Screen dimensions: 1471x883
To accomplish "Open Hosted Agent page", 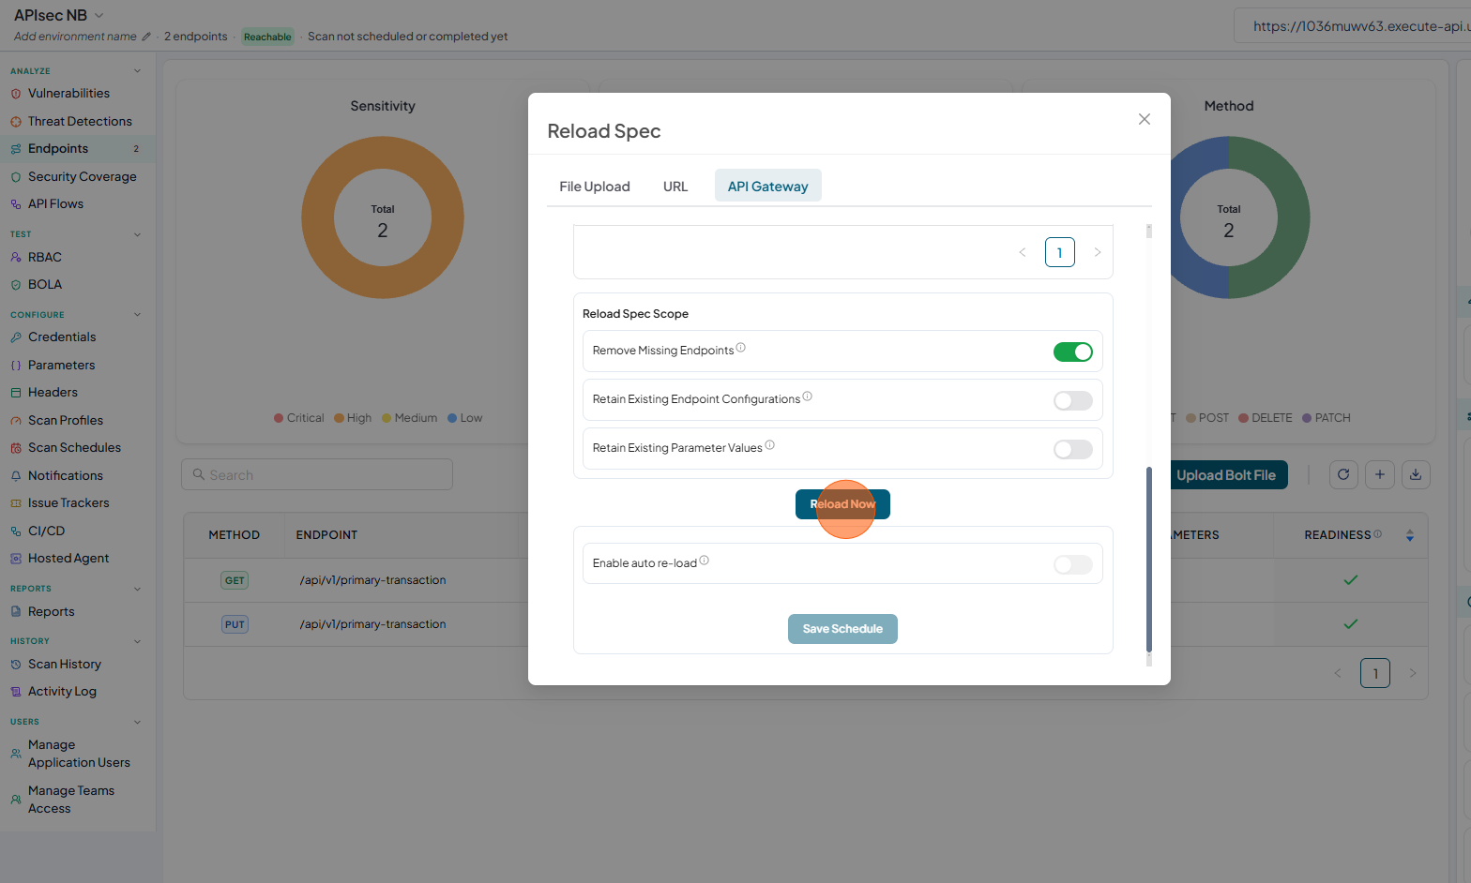I will pos(68,559).
